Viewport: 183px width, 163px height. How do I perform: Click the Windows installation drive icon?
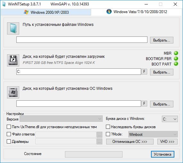click(x=13, y=92)
